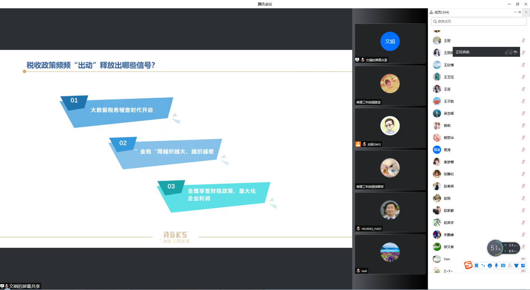Click the network speed 51% floating widget
Viewport: 530px width, 290px height.
pyautogui.click(x=496, y=248)
